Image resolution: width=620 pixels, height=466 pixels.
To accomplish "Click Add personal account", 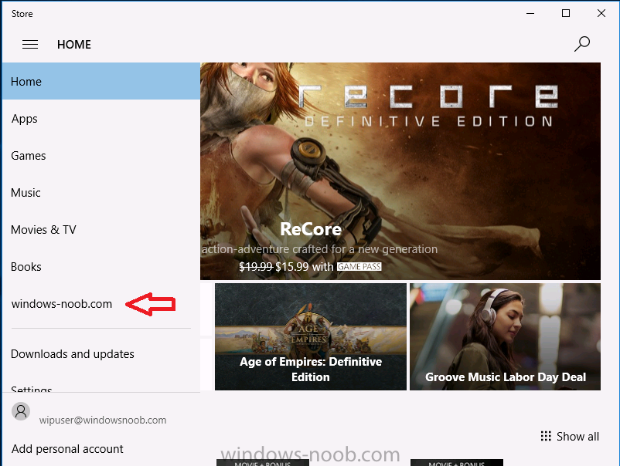I will (x=67, y=448).
